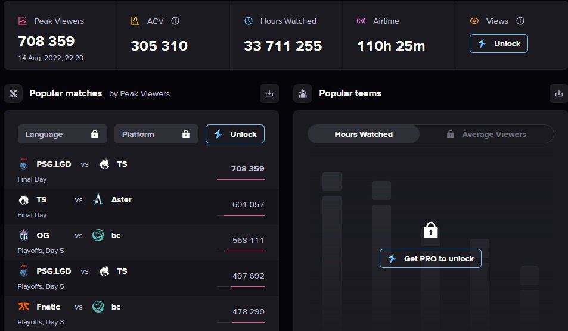
Task: Open the Fnatic vs bc match row
Action: (x=141, y=313)
